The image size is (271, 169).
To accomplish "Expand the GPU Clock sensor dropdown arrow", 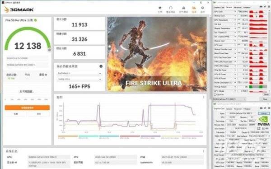I will coord(235,12).
